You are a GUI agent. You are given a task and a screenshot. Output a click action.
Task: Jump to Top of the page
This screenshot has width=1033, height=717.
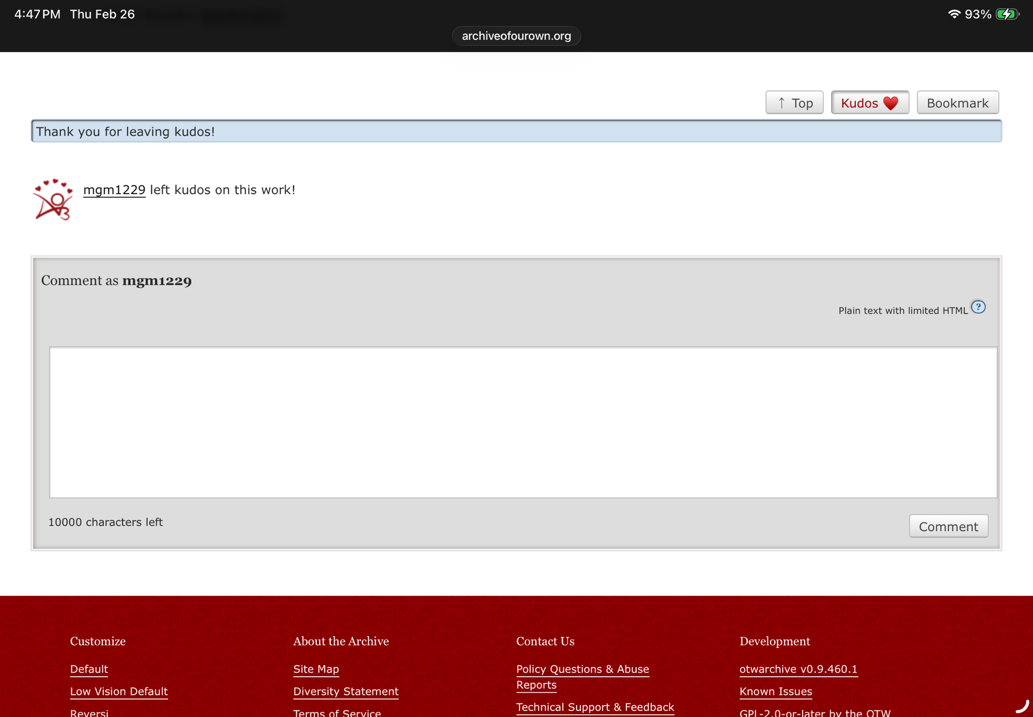point(794,103)
